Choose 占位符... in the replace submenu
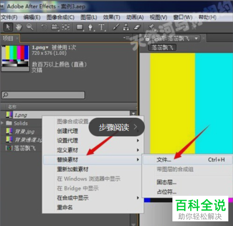 [x=166, y=192]
